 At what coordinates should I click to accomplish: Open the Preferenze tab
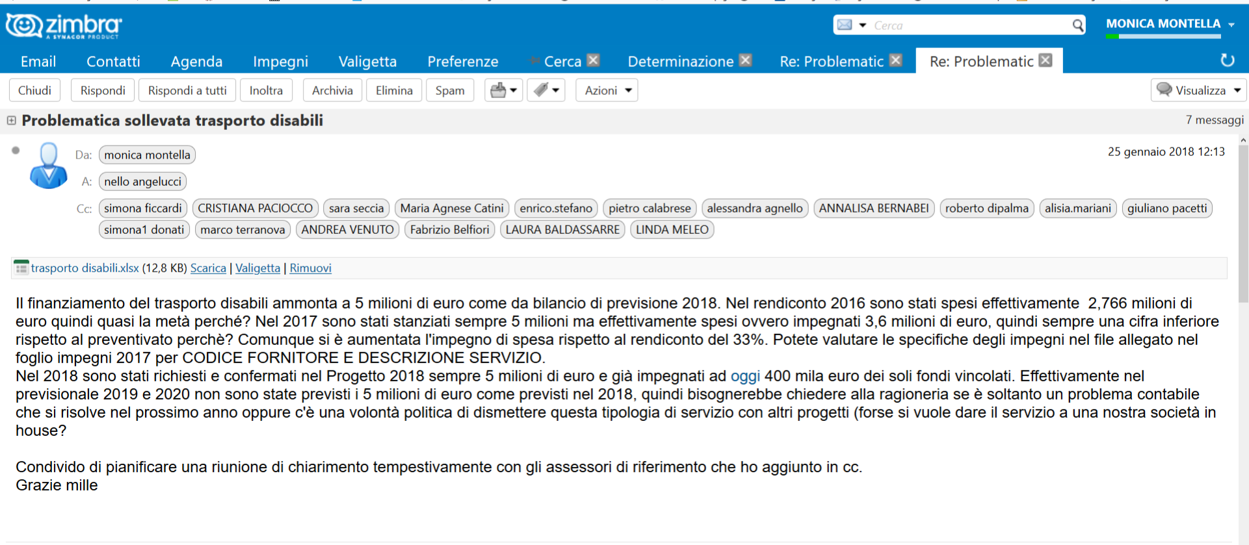coord(462,61)
